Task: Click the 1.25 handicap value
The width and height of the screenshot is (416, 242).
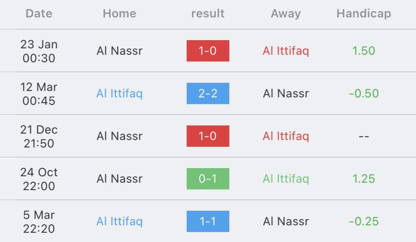Action: (x=364, y=179)
